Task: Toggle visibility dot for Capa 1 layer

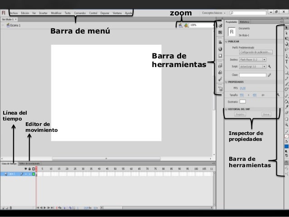Action: [26, 174]
